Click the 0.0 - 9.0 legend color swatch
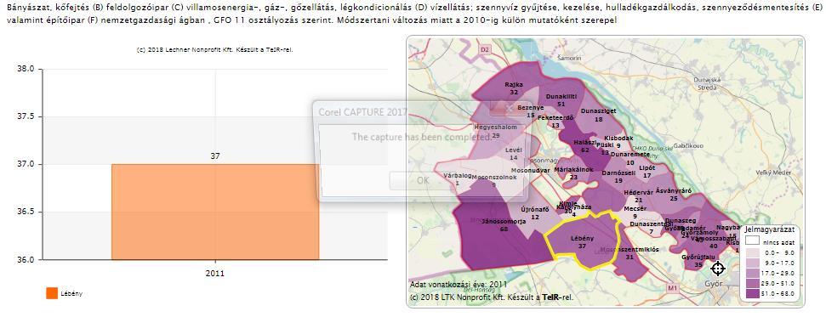This screenshot has width=826, height=317. click(x=753, y=252)
